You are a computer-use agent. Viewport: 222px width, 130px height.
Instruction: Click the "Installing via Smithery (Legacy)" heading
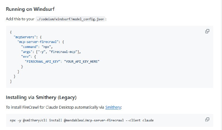(x=41, y=97)
